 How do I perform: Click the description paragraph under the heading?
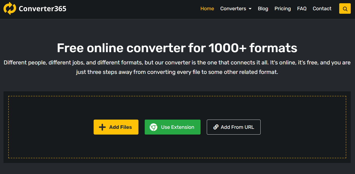[177, 67]
